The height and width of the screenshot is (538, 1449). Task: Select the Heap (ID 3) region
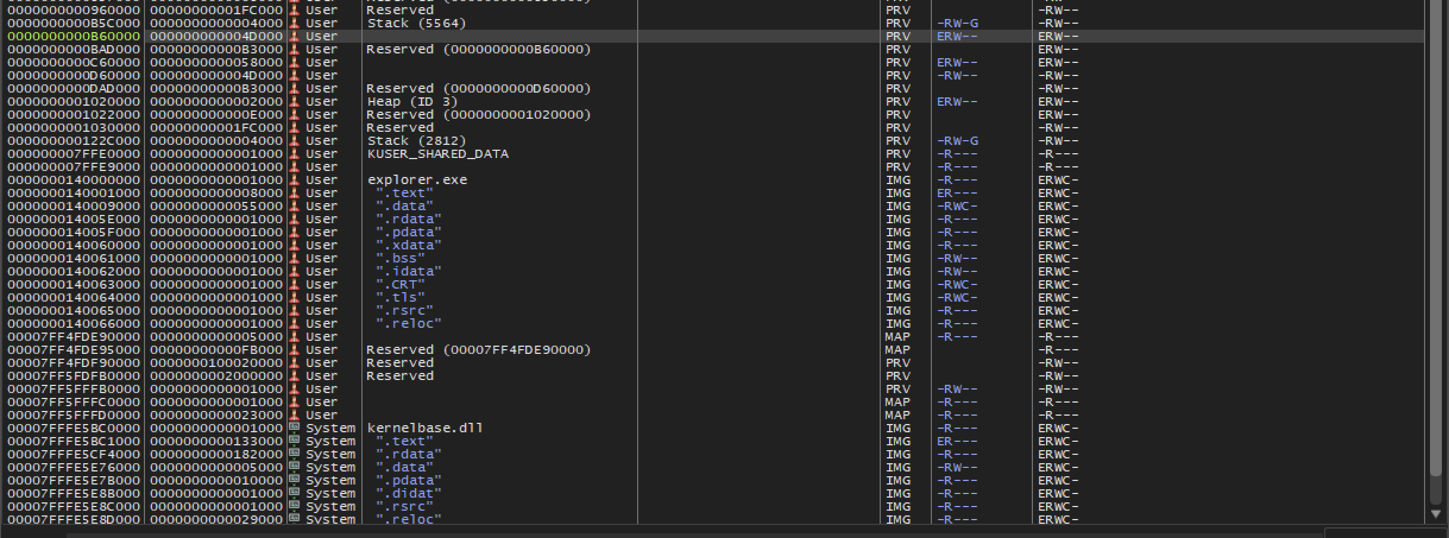412,102
